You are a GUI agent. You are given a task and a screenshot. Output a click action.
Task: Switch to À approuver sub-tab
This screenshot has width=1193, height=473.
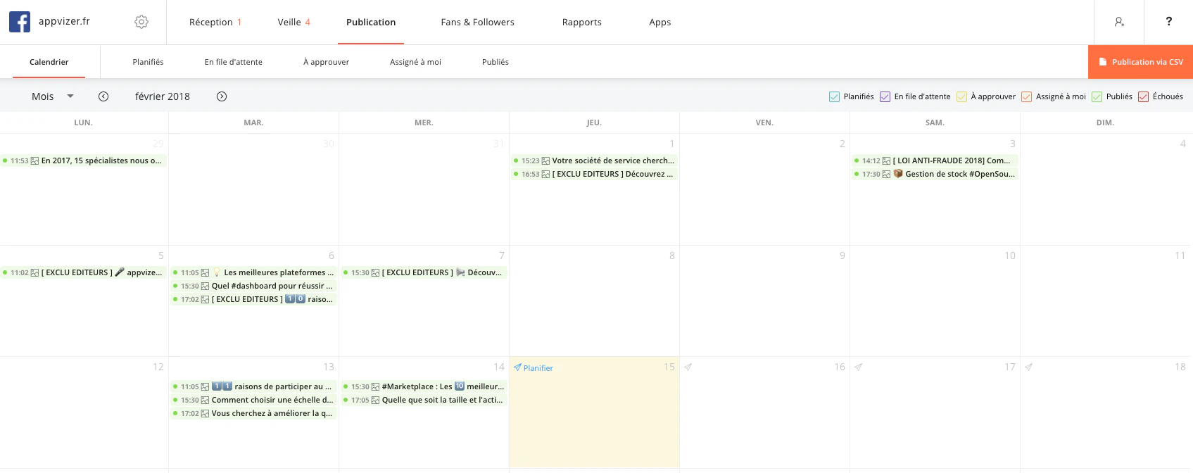(x=326, y=62)
